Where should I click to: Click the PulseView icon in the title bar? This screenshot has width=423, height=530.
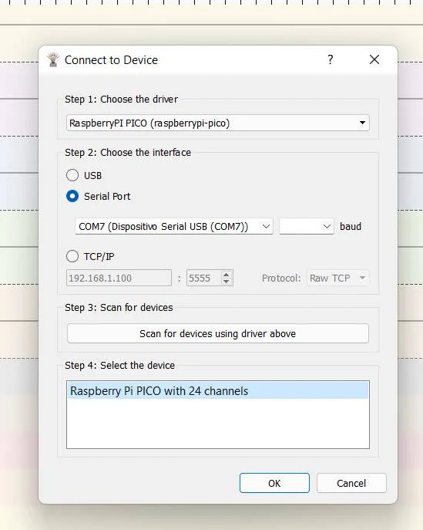(x=53, y=60)
